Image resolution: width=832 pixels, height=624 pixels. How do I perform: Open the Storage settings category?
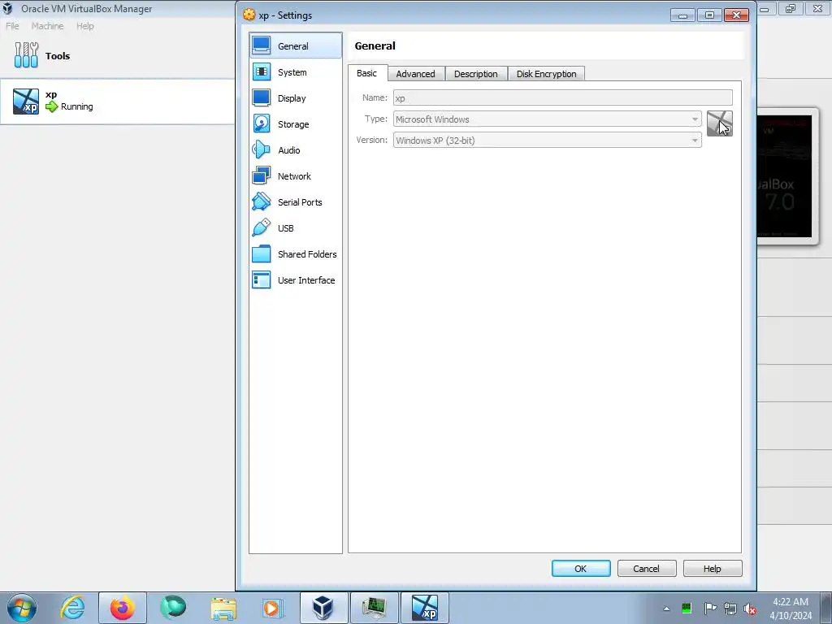tap(296, 124)
